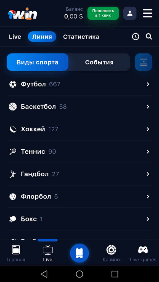Select the Статистика tab
The height and width of the screenshot is (282, 159).
81,37
